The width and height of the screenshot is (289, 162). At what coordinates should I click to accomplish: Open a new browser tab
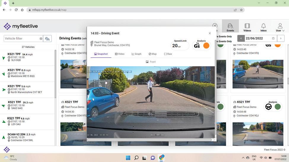(13, 3)
